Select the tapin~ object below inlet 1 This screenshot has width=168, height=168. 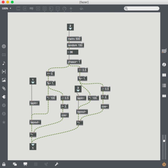35,103
